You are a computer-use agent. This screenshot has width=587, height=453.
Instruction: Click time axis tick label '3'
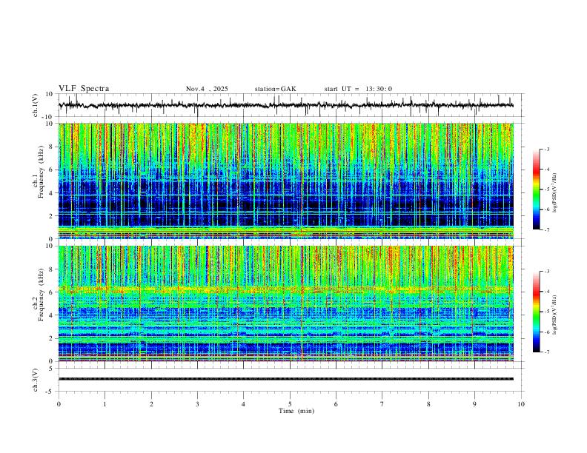pos(197,404)
